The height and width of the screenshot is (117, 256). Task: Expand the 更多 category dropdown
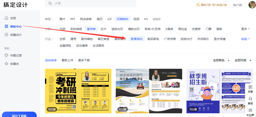pyautogui.click(x=245, y=29)
